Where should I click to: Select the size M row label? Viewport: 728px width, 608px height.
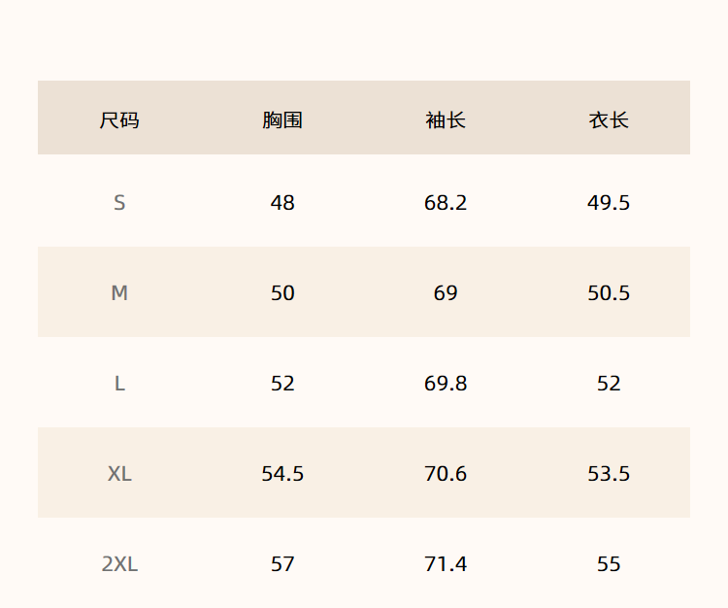point(119,293)
